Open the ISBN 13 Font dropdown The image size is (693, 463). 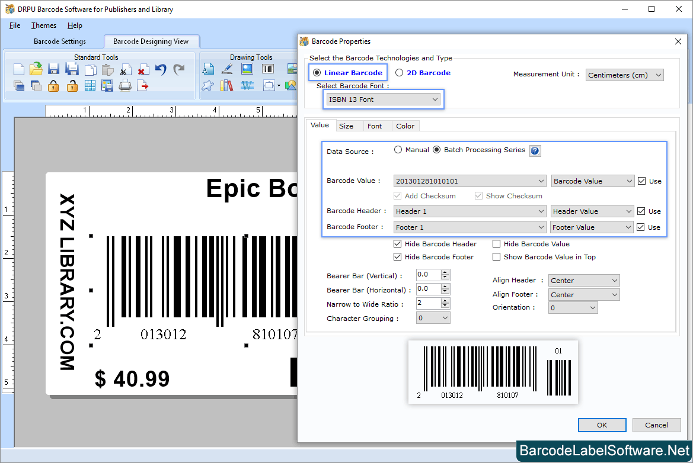click(x=384, y=99)
